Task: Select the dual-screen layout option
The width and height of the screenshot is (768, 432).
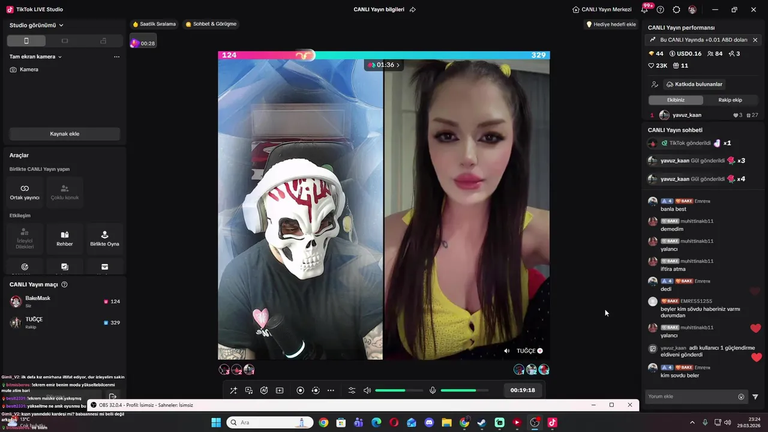Action: [x=103, y=41]
